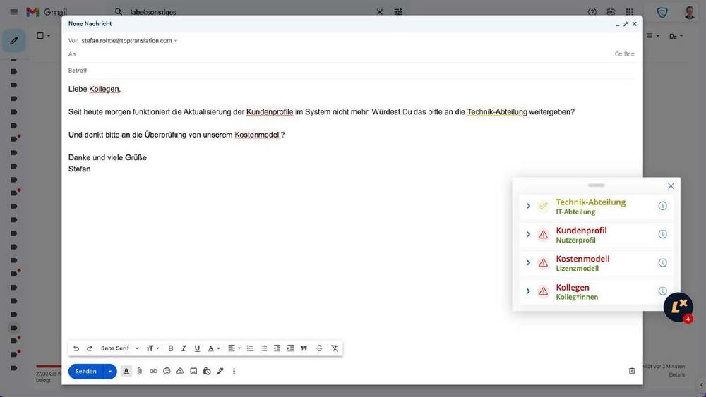The height and width of the screenshot is (397, 706).
Task: Toggle bold text formatting
Action: (x=170, y=348)
